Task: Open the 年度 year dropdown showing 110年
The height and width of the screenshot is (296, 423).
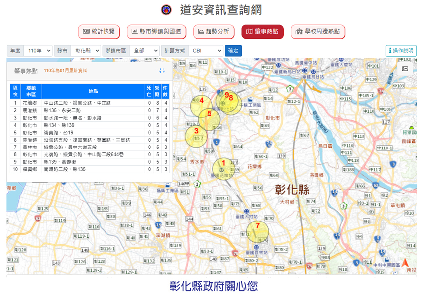Action: [x=38, y=51]
